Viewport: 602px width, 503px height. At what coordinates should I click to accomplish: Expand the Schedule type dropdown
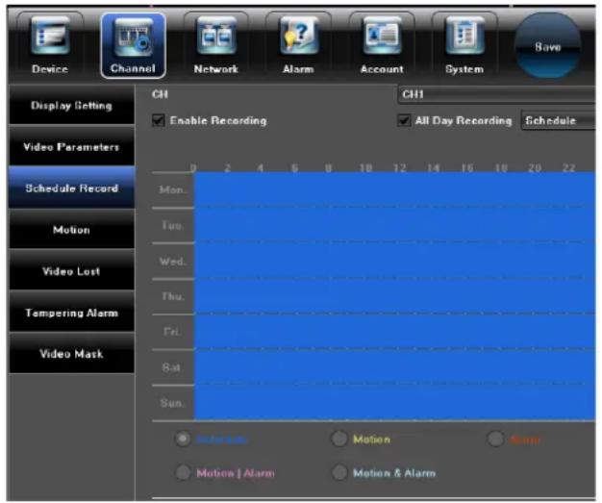(x=558, y=120)
